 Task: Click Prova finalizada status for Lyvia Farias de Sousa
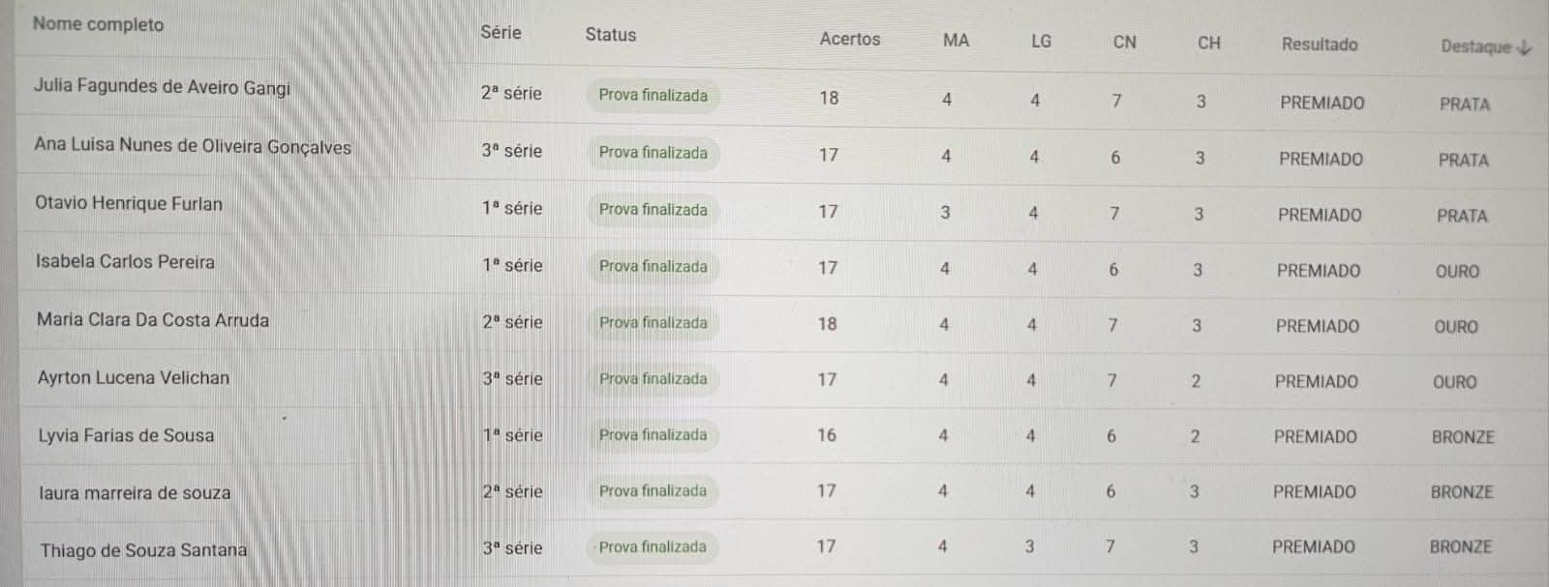tap(653, 435)
